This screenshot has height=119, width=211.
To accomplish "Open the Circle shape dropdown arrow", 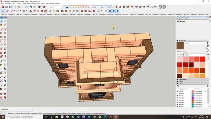I will click(27, 11).
